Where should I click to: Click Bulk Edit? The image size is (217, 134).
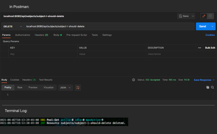[x=210, y=48]
